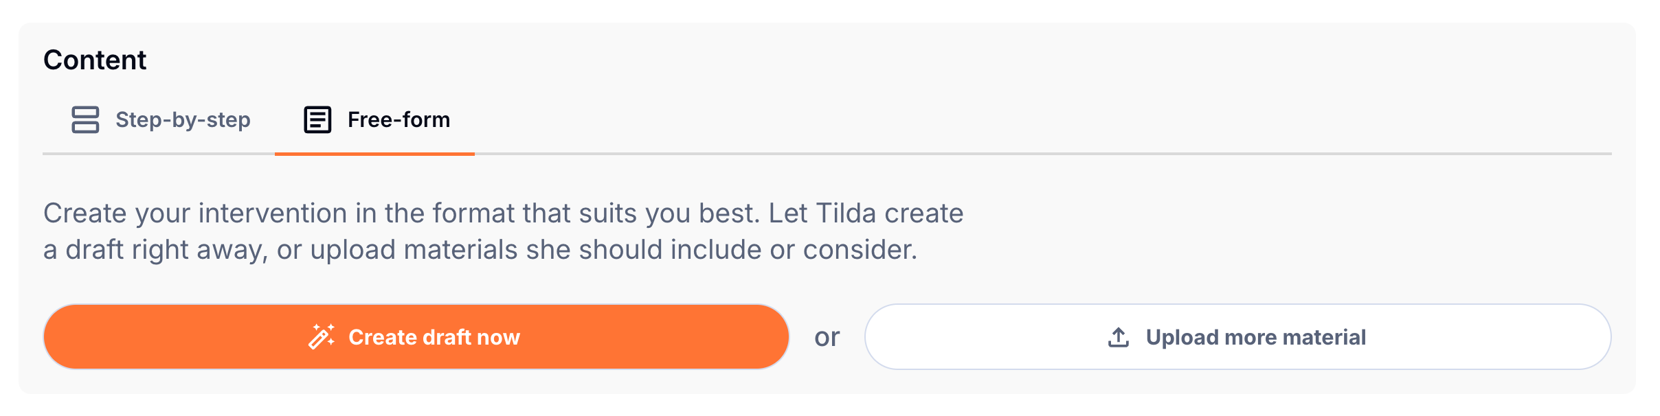Click the "Create draft now" button text

434,337
